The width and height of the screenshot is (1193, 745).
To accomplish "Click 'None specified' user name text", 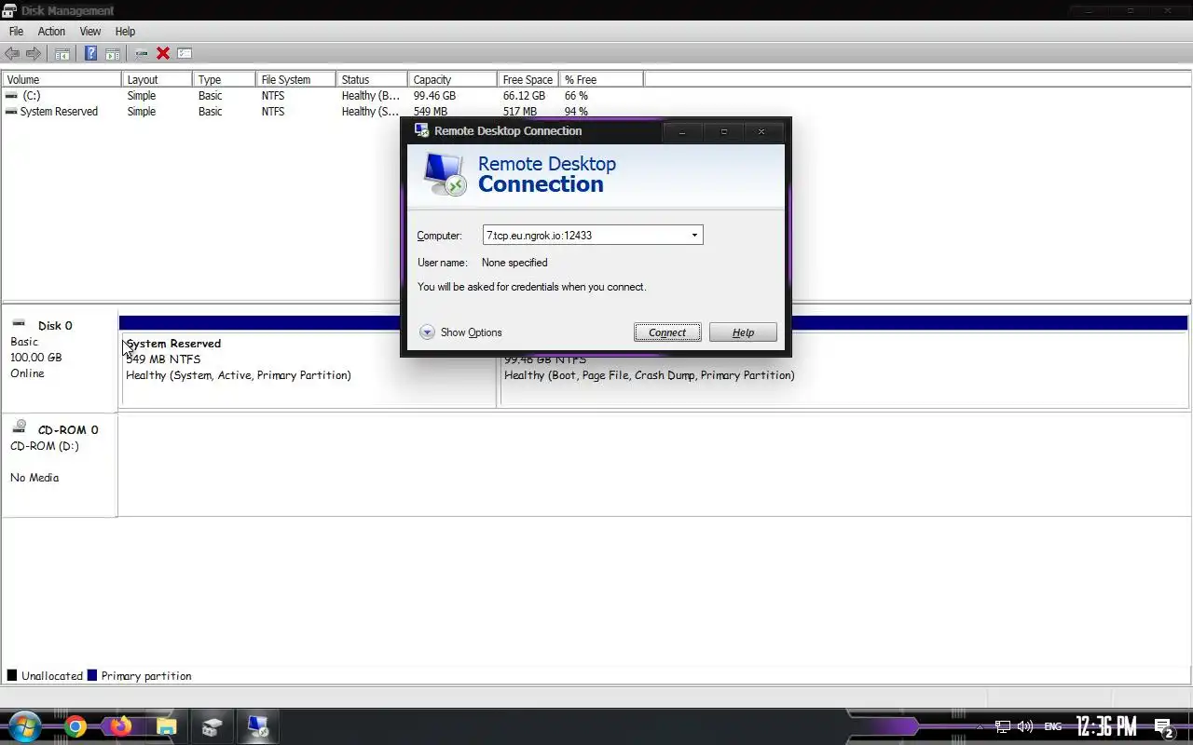I will (514, 263).
